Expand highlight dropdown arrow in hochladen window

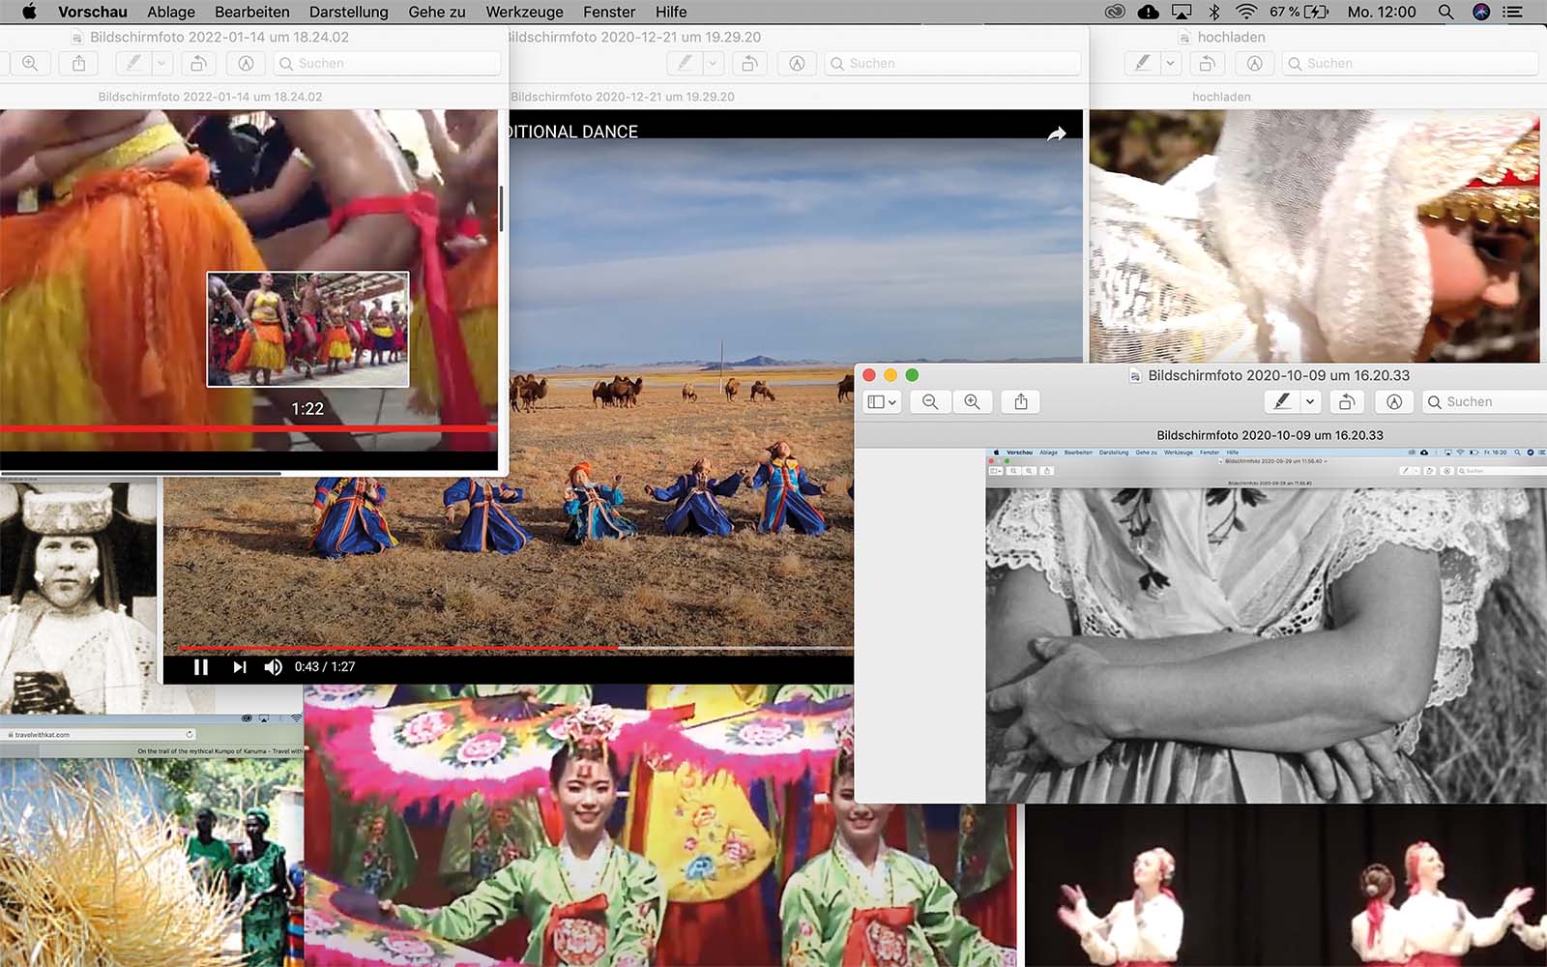[1170, 64]
